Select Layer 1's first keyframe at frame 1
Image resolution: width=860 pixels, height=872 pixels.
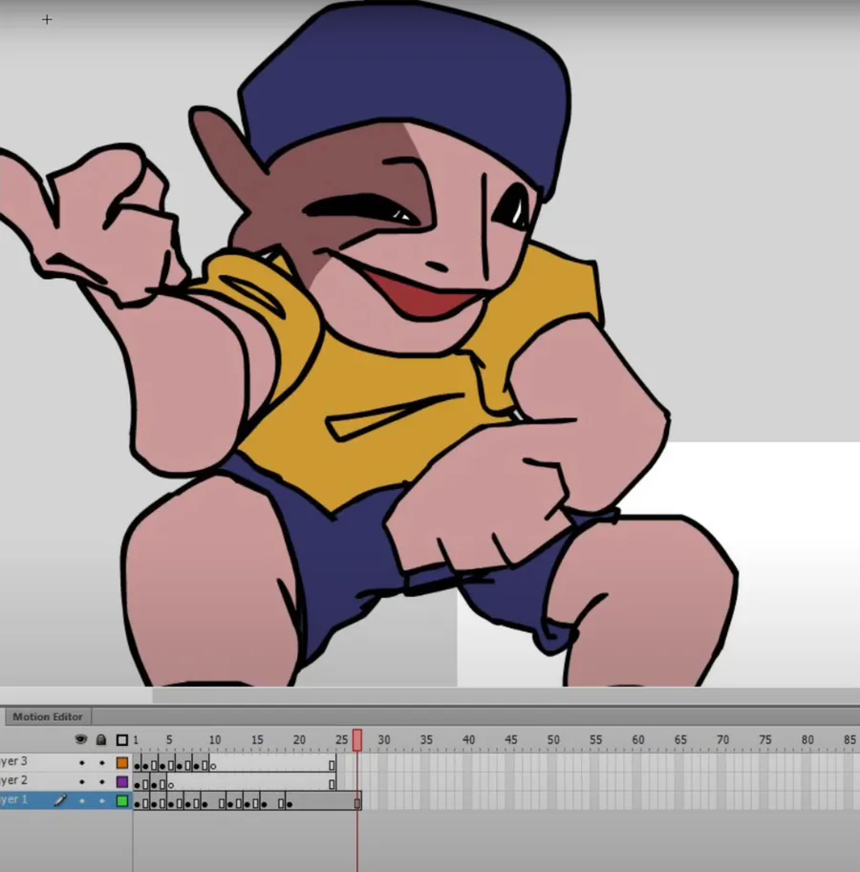[x=137, y=804]
